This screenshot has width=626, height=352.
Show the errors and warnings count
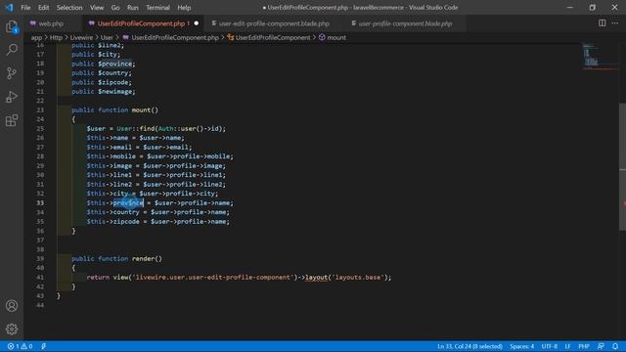20,346
